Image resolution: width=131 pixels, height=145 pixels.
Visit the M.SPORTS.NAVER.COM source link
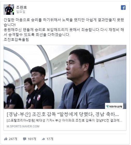(23, 126)
